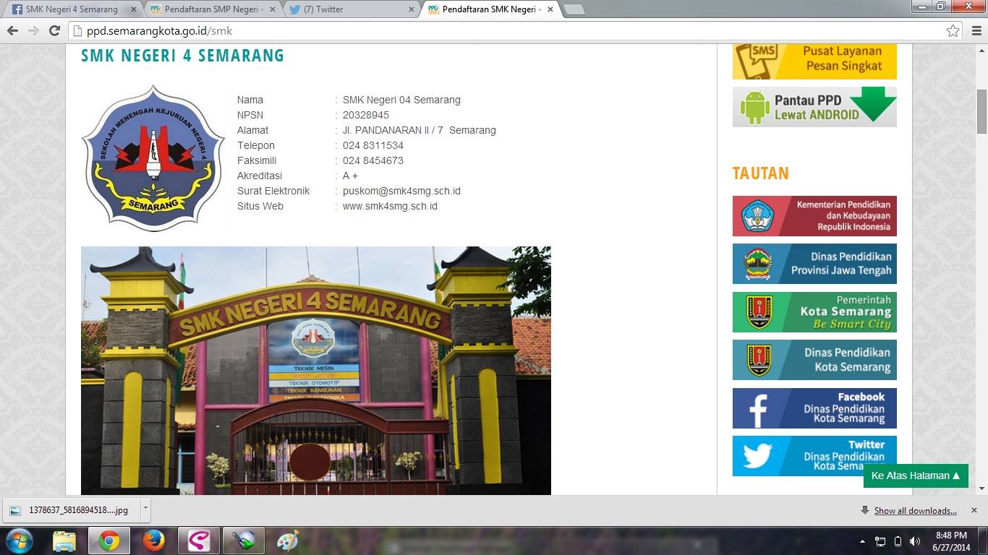The width and height of the screenshot is (988, 555).
Task: Open Dinas Pendidikan Provinsi Jawa Tengah link
Action: coord(814,264)
